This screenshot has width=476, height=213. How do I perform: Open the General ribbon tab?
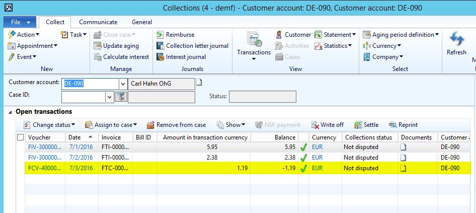click(142, 22)
